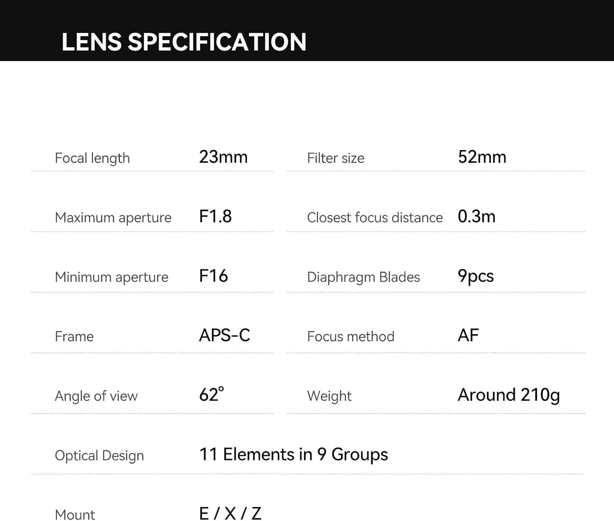Click the E / X / Z mount value
This screenshot has height=521, width=614.
tap(230, 514)
